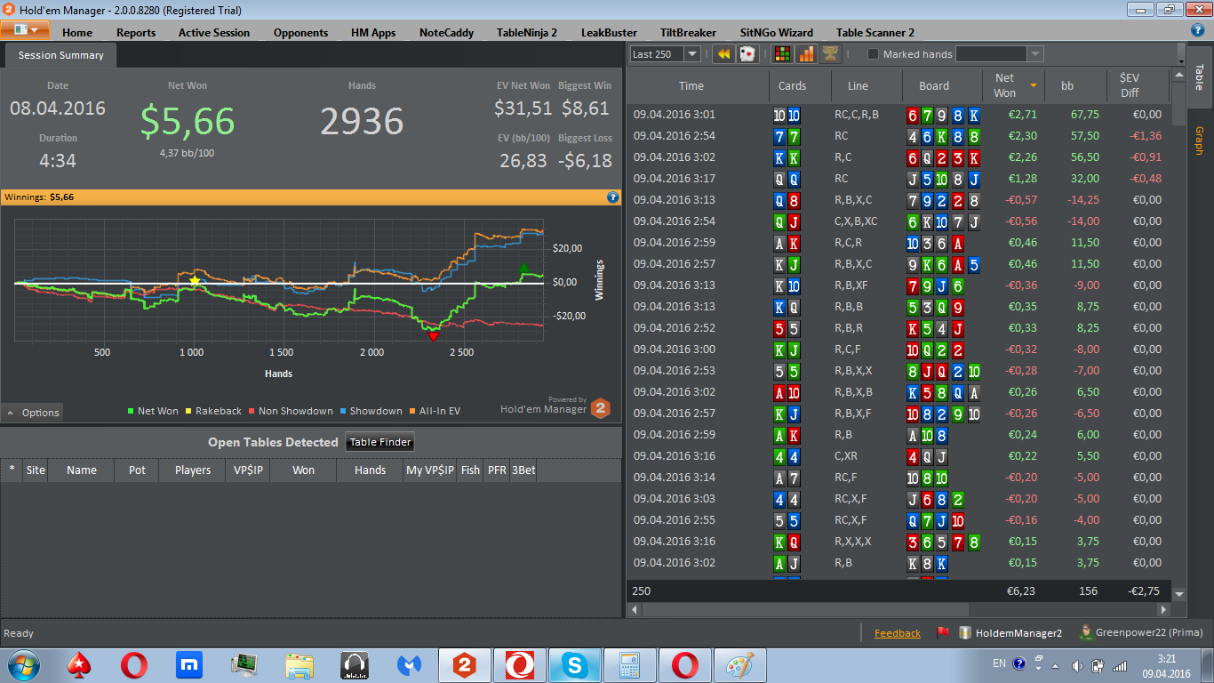The image size is (1214, 683).
Task: Select the orange bar chart icon
Action: [x=806, y=54]
